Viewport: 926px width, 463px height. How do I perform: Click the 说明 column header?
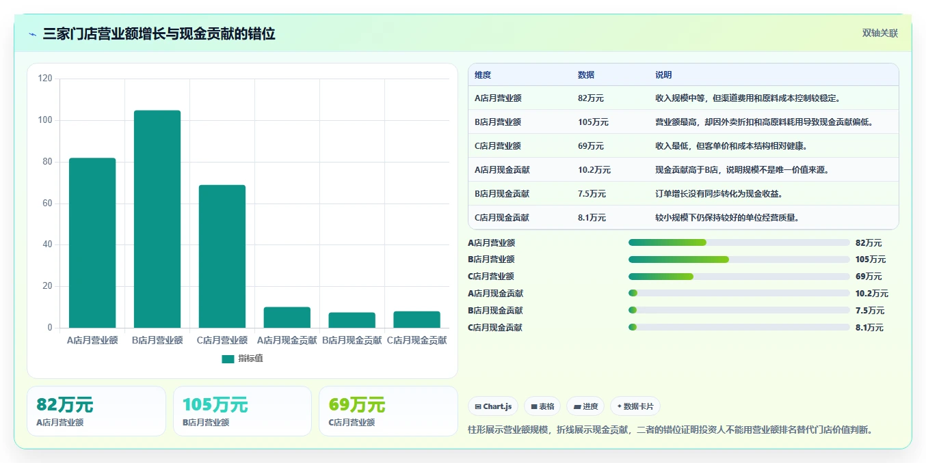pyautogui.click(x=663, y=75)
